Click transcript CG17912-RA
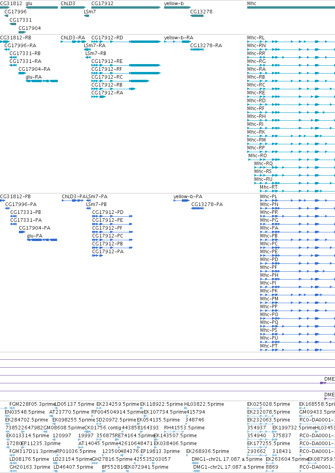Viewport: 335px width, 473px height. click(x=107, y=93)
